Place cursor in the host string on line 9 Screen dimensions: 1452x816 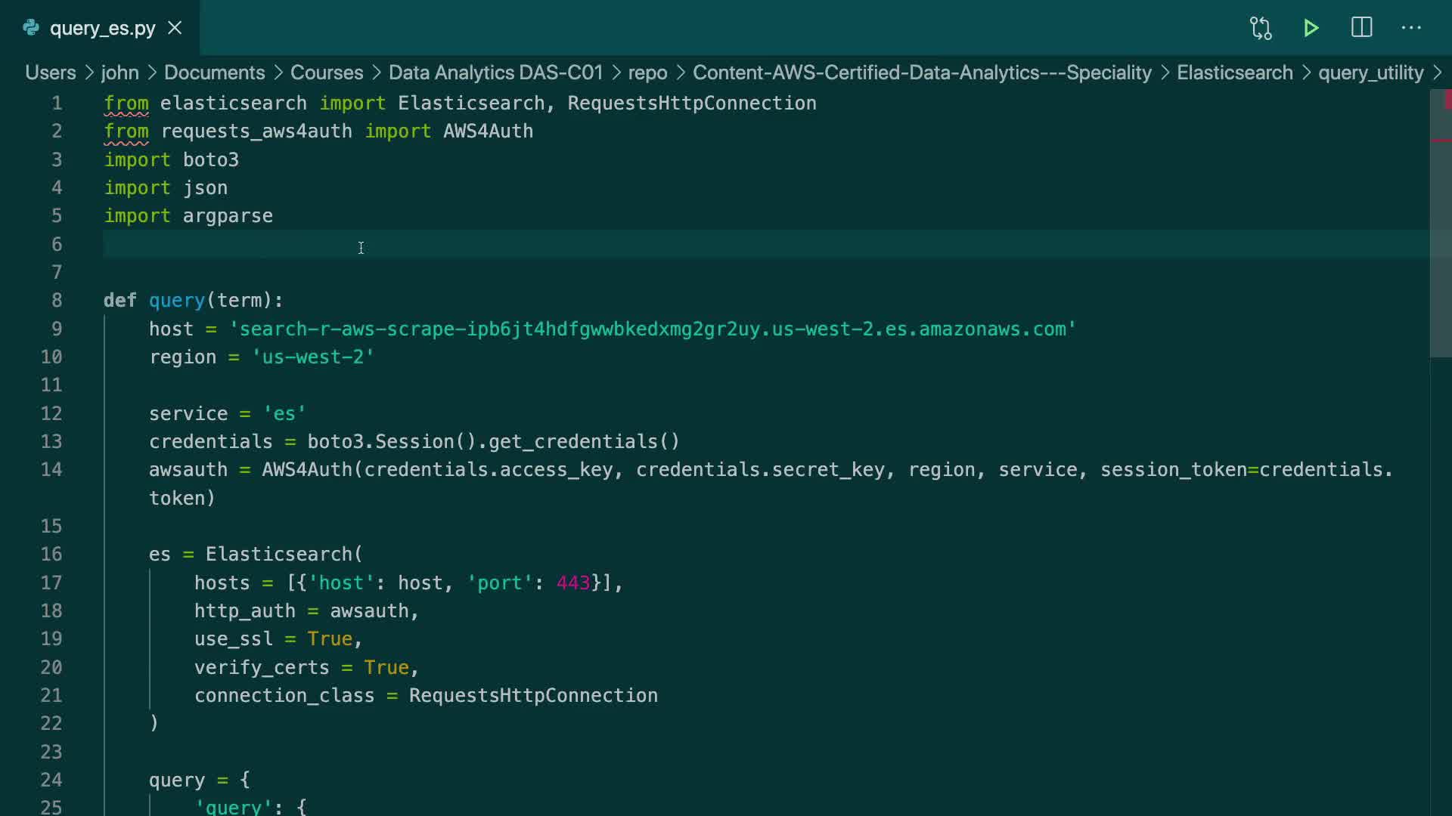pos(650,329)
